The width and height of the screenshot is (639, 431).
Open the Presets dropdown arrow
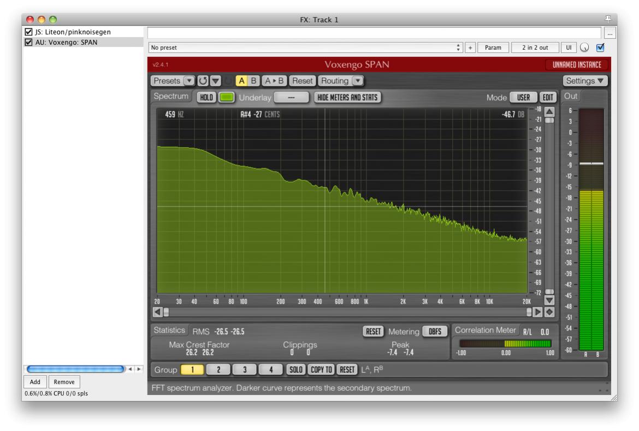tap(188, 81)
